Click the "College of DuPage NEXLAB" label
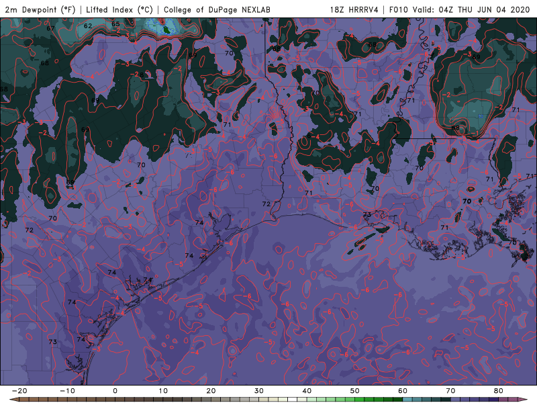 [x=217, y=9]
